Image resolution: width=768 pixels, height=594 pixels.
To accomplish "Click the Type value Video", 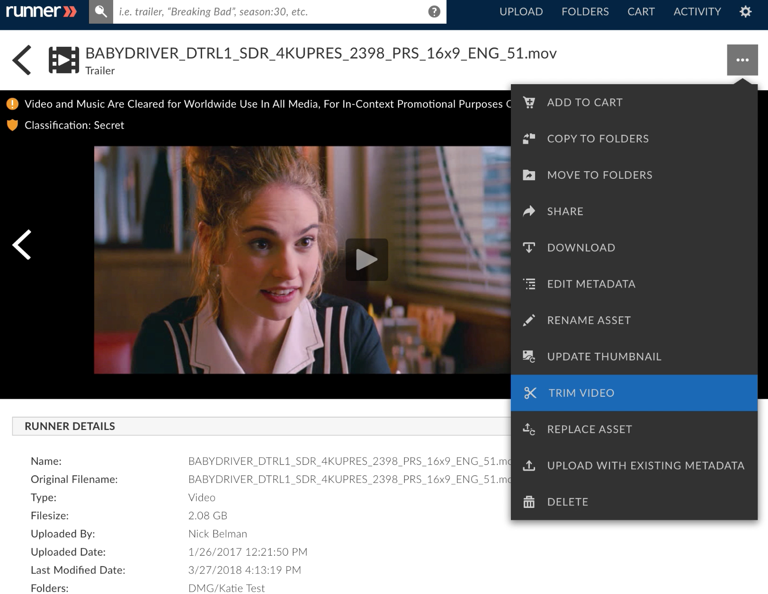I will [202, 498].
